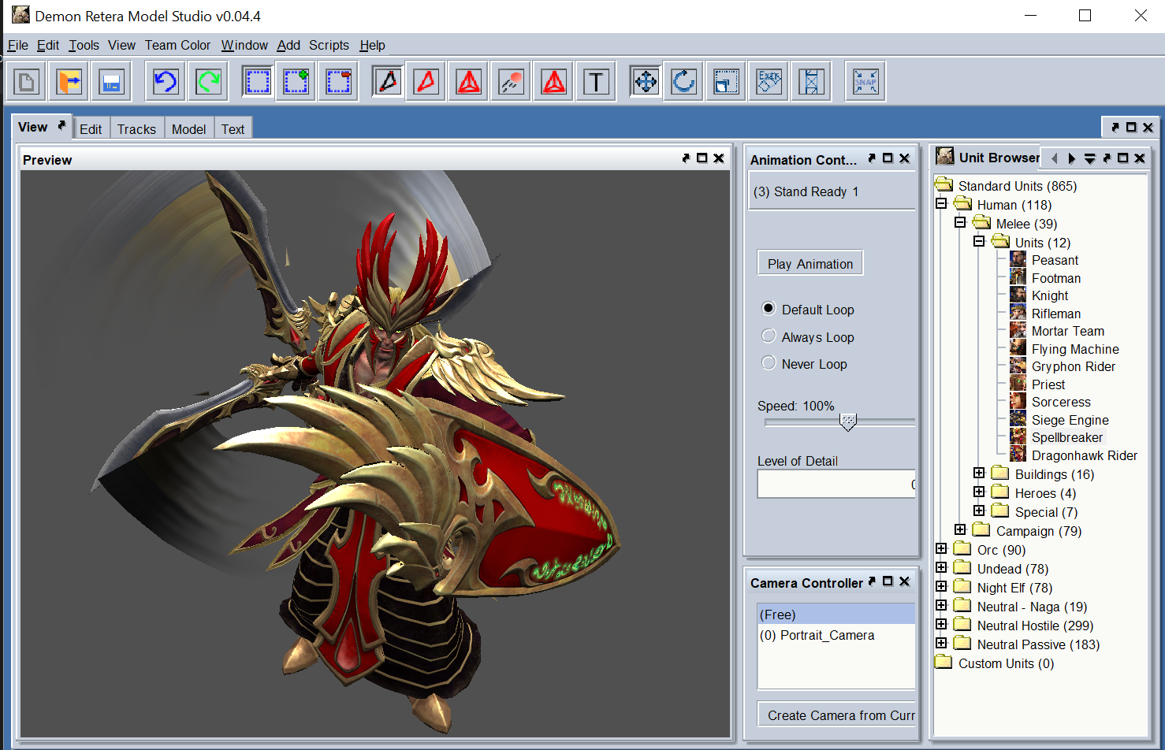Switch to the Tracks tab
Image resolution: width=1165 pixels, height=750 pixels.
[136, 129]
